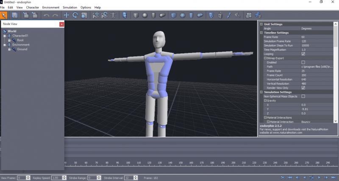The width and height of the screenshot is (339, 181).
Task: Select the arrow selection tool
Action: [x=4, y=15]
